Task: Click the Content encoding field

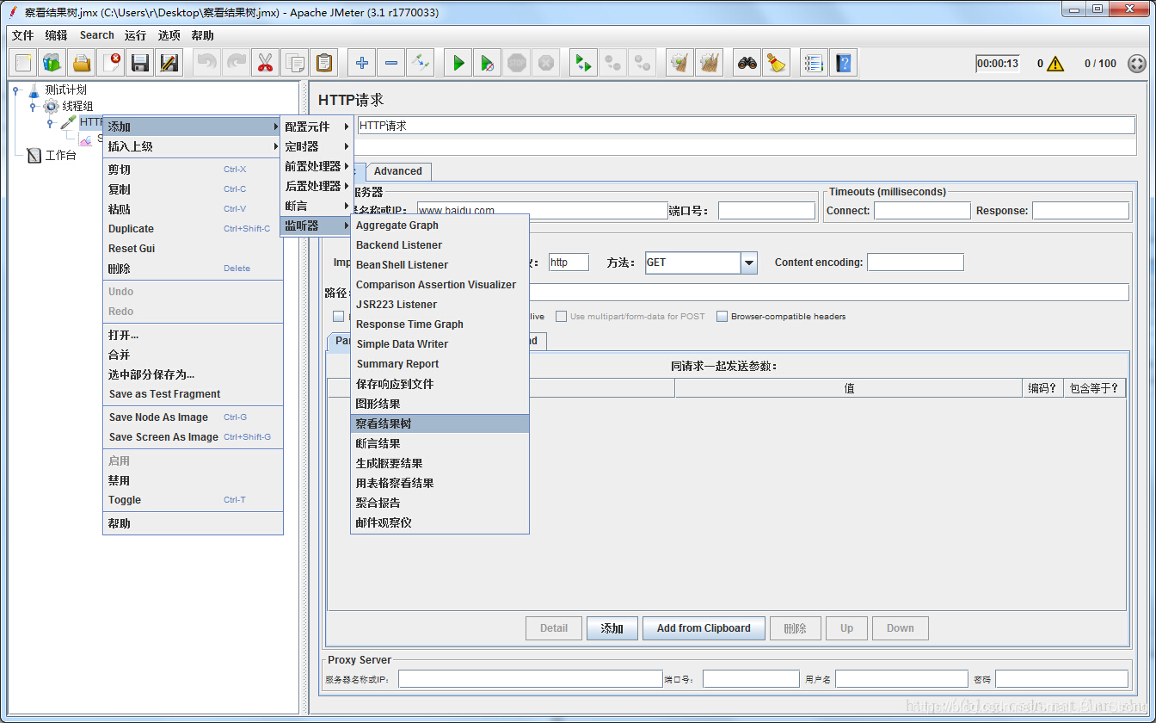Action: [x=915, y=263]
